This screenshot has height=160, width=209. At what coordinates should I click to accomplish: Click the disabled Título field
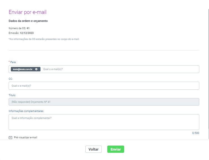point(104,102)
